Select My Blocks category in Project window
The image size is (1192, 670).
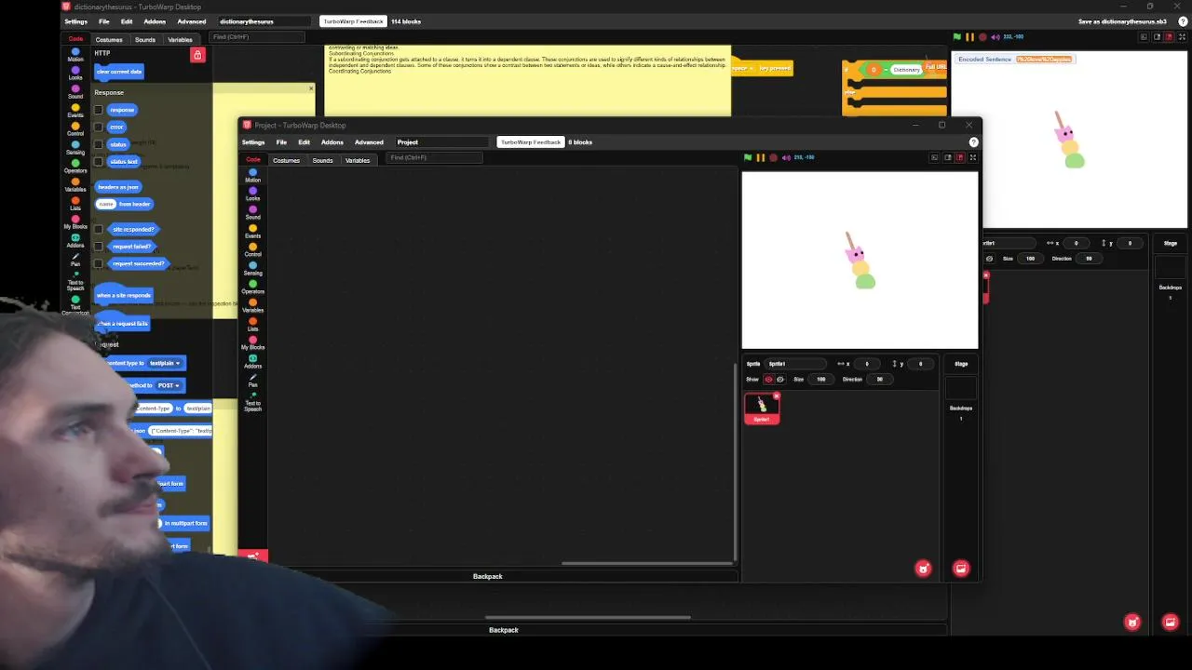coord(252,342)
